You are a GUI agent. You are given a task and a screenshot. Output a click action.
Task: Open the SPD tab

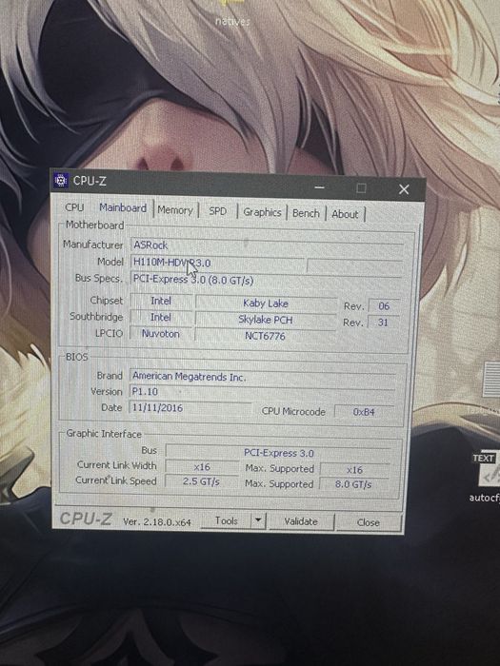click(218, 211)
